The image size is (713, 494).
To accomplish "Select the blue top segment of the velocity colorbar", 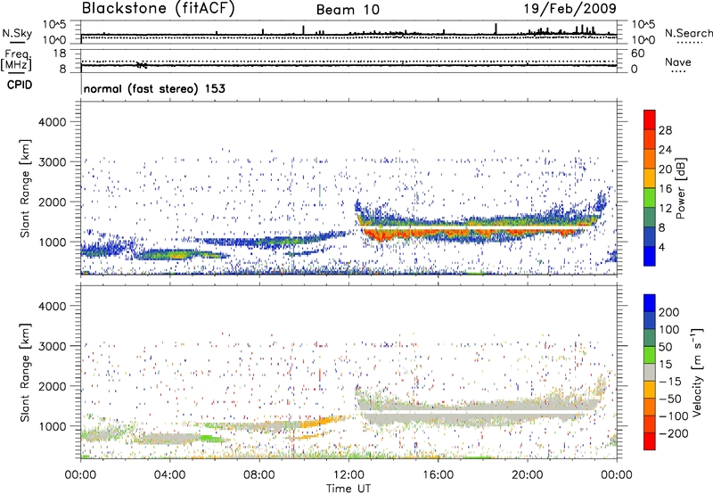I will click(x=650, y=303).
